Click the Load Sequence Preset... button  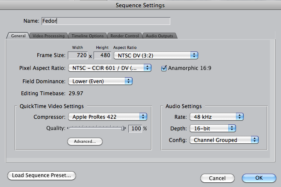pyautogui.click(x=42, y=175)
